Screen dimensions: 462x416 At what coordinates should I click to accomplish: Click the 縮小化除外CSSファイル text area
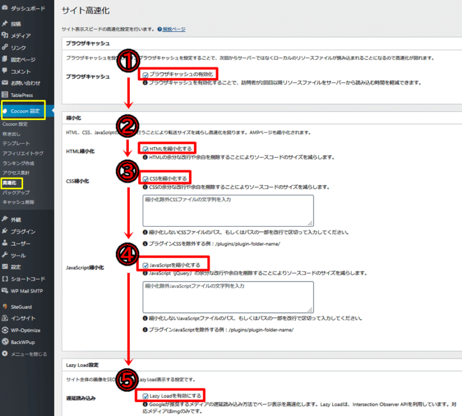pyautogui.click(x=228, y=211)
